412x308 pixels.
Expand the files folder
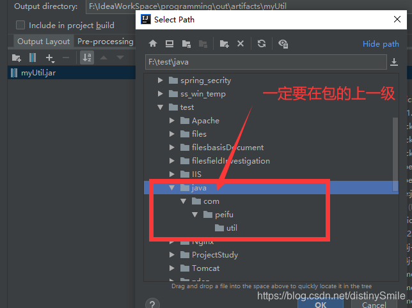click(172, 134)
